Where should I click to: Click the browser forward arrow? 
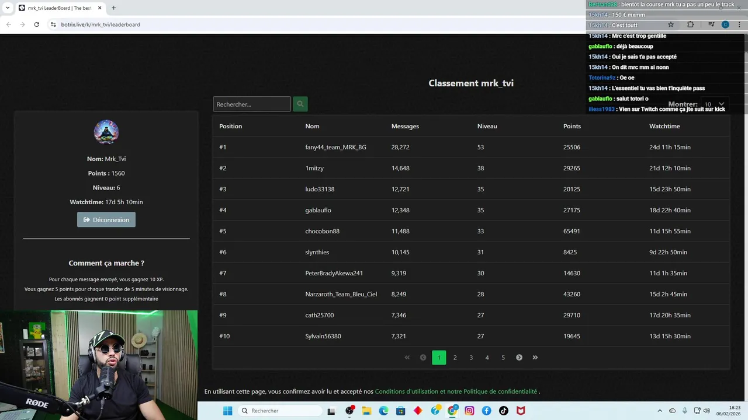[22, 24]
